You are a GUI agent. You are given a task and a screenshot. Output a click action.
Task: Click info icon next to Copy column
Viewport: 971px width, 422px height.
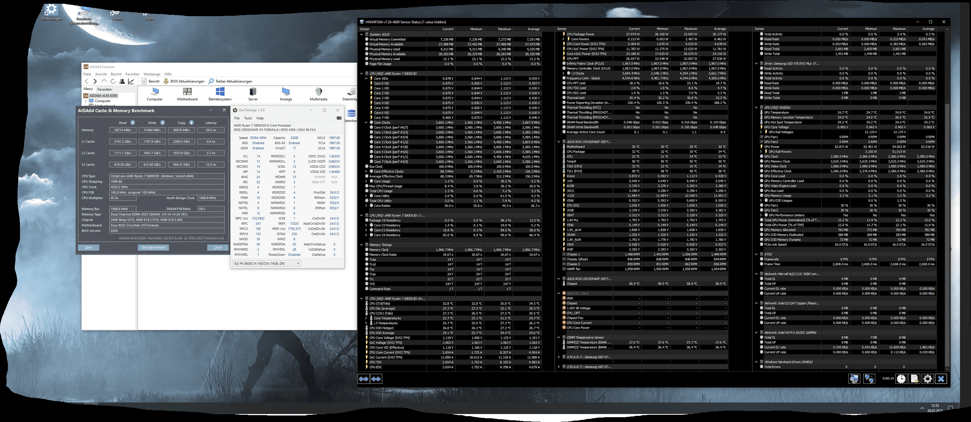click(192, 122)
